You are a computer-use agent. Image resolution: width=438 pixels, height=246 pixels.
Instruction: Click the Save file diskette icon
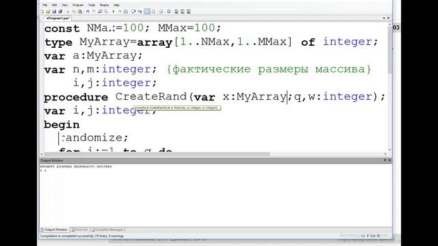tap(54, 12)
